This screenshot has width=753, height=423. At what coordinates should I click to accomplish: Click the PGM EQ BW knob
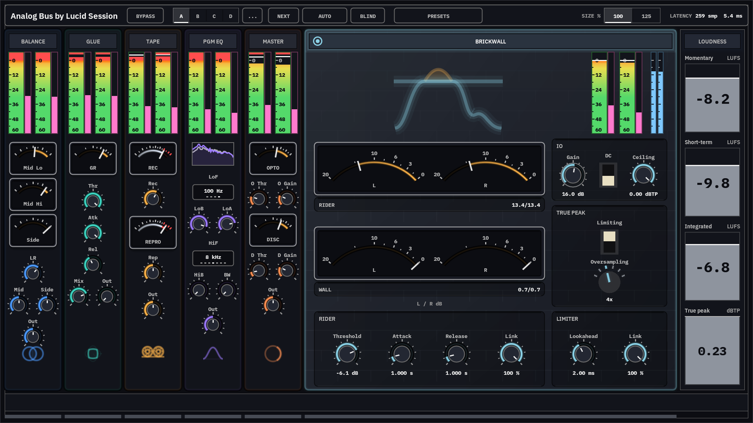coord(227,290)
